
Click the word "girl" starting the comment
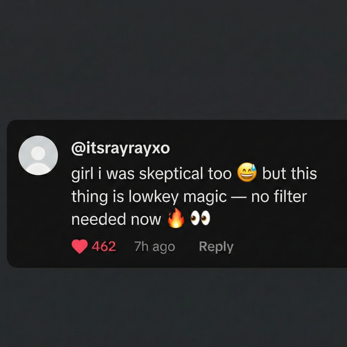click(x=82, y=173)
